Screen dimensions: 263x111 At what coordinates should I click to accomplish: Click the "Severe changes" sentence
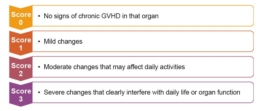142,92
